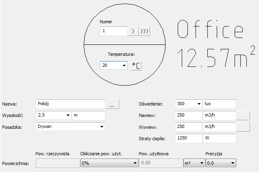Open the Wysokość dropdown showing 2.5
Screen dimensions: 259x172
tap(54, 115)
